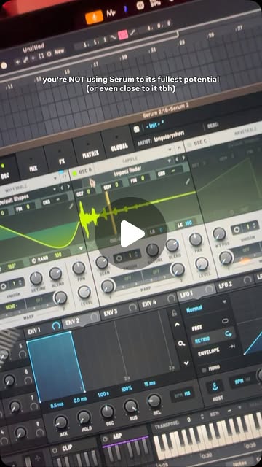Click the OSC C WT POS knob
Image resolution: width=262 pixels, height=467 pixels.
tap(219, 233)
